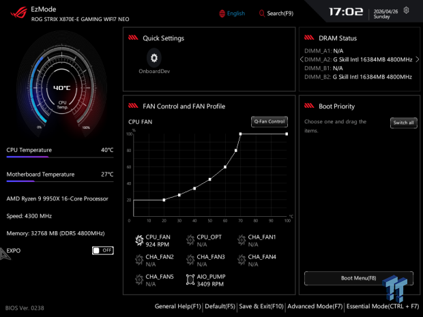Click the ROG logo at top left

19,13
